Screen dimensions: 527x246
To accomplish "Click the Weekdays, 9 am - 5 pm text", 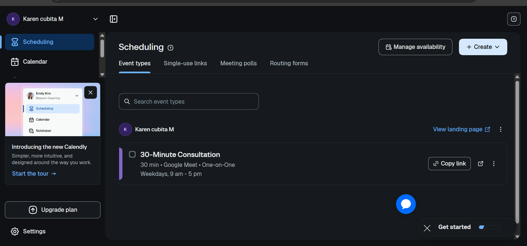I will pos(171,174).
